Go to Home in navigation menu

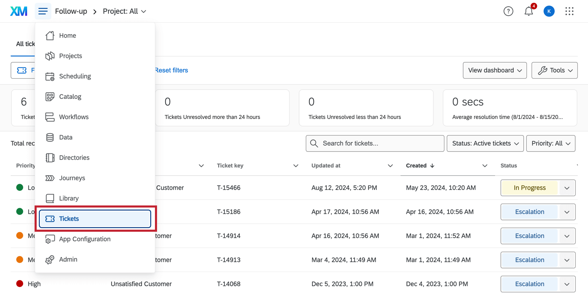(67, 36)
